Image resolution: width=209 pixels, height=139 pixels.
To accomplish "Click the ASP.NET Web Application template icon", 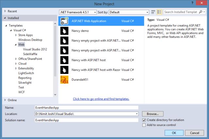I will 64,21.
